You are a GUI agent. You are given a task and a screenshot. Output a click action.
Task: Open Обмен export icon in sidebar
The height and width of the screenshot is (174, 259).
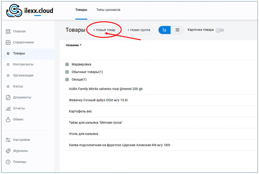click(x=8, y=119)
